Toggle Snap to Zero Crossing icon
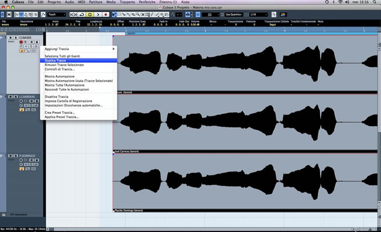The image size is (381, 232). coord(274,15)
